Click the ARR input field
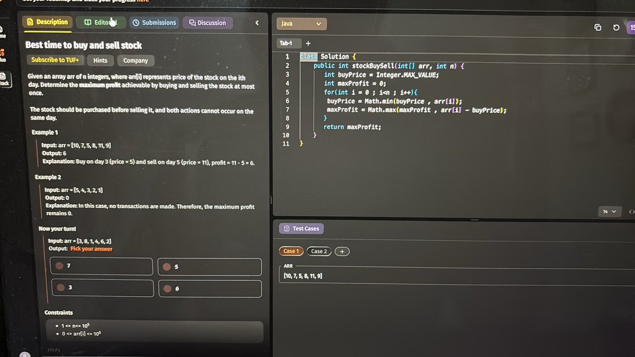Viewport: 635px width, 357px height. [458, 276]
